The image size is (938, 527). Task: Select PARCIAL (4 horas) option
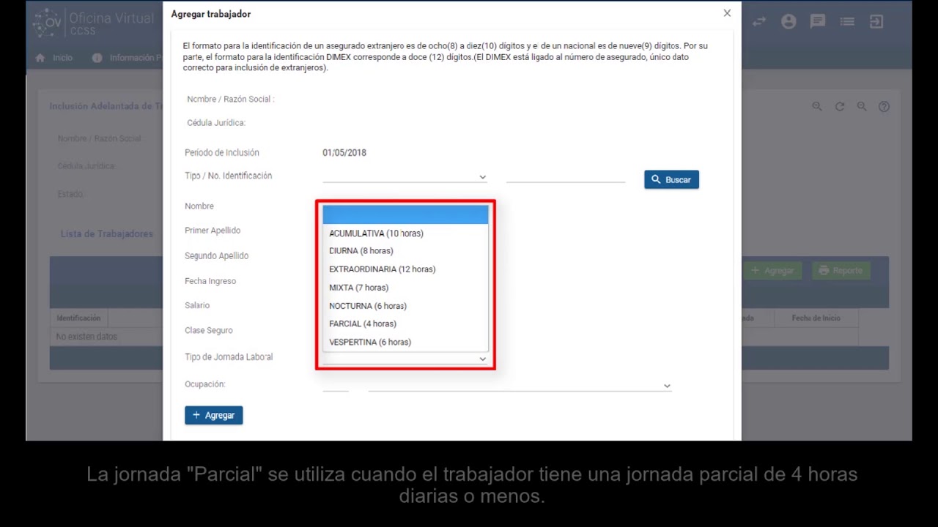pyautogui.click(x=405, y=324)
